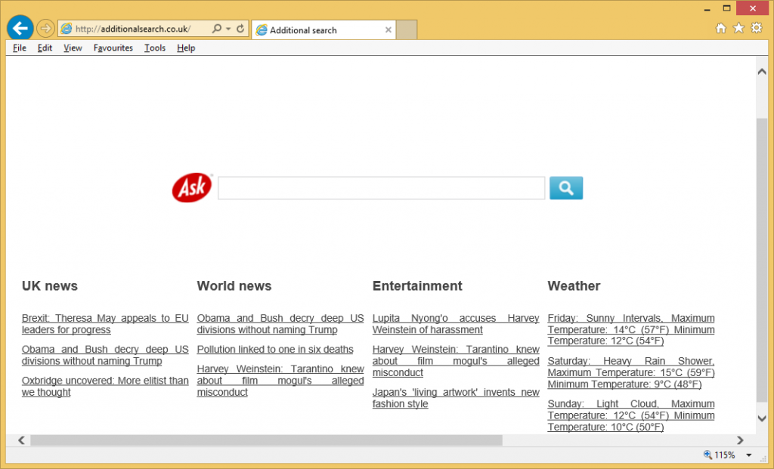The image size is (774, 469).
Task: Expand the zoom level dropdown arrow
Action: click(x=749, y=455)
